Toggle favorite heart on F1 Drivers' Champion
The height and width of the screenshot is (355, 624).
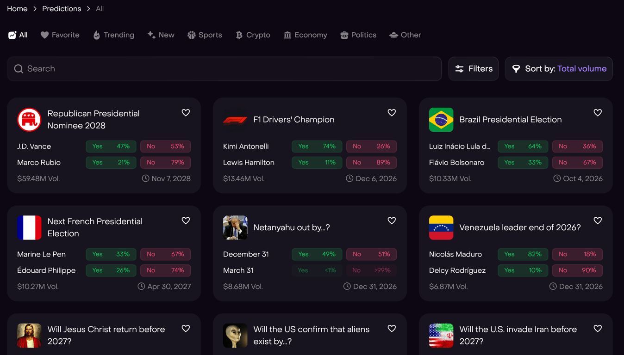point(392,113)
